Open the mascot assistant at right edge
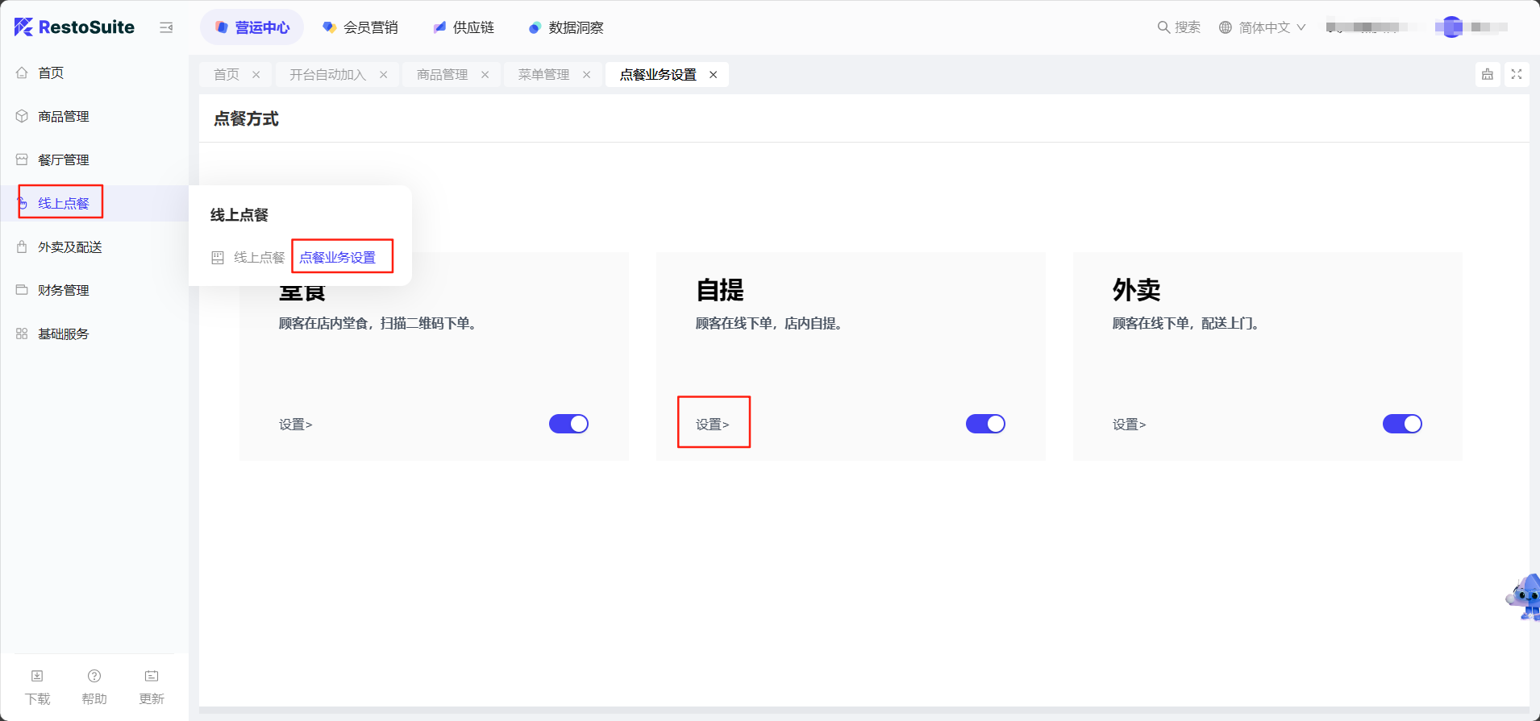Viewport: 1540px width, 721px height. (x=1524, y=598)
